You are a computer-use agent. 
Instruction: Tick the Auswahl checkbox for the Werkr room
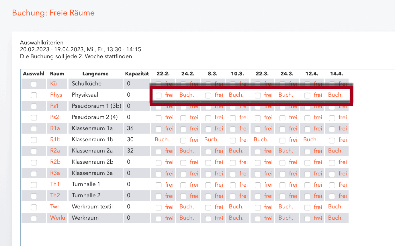point(34,218)
